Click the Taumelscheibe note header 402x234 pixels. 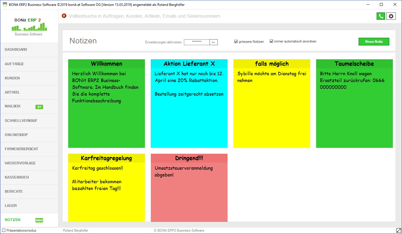354,64
